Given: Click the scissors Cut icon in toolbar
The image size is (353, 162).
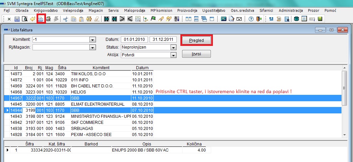Looking at the screenshot, I should tap(66, 19).
